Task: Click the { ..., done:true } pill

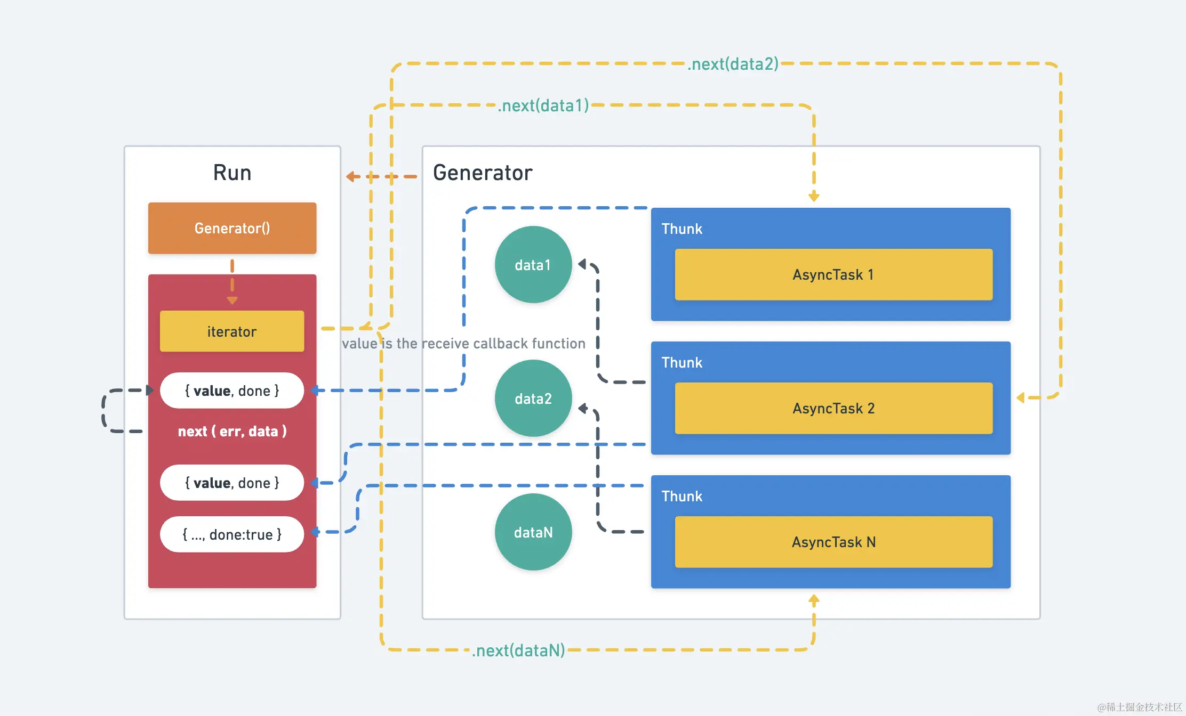Action: (x=232, y=534)
